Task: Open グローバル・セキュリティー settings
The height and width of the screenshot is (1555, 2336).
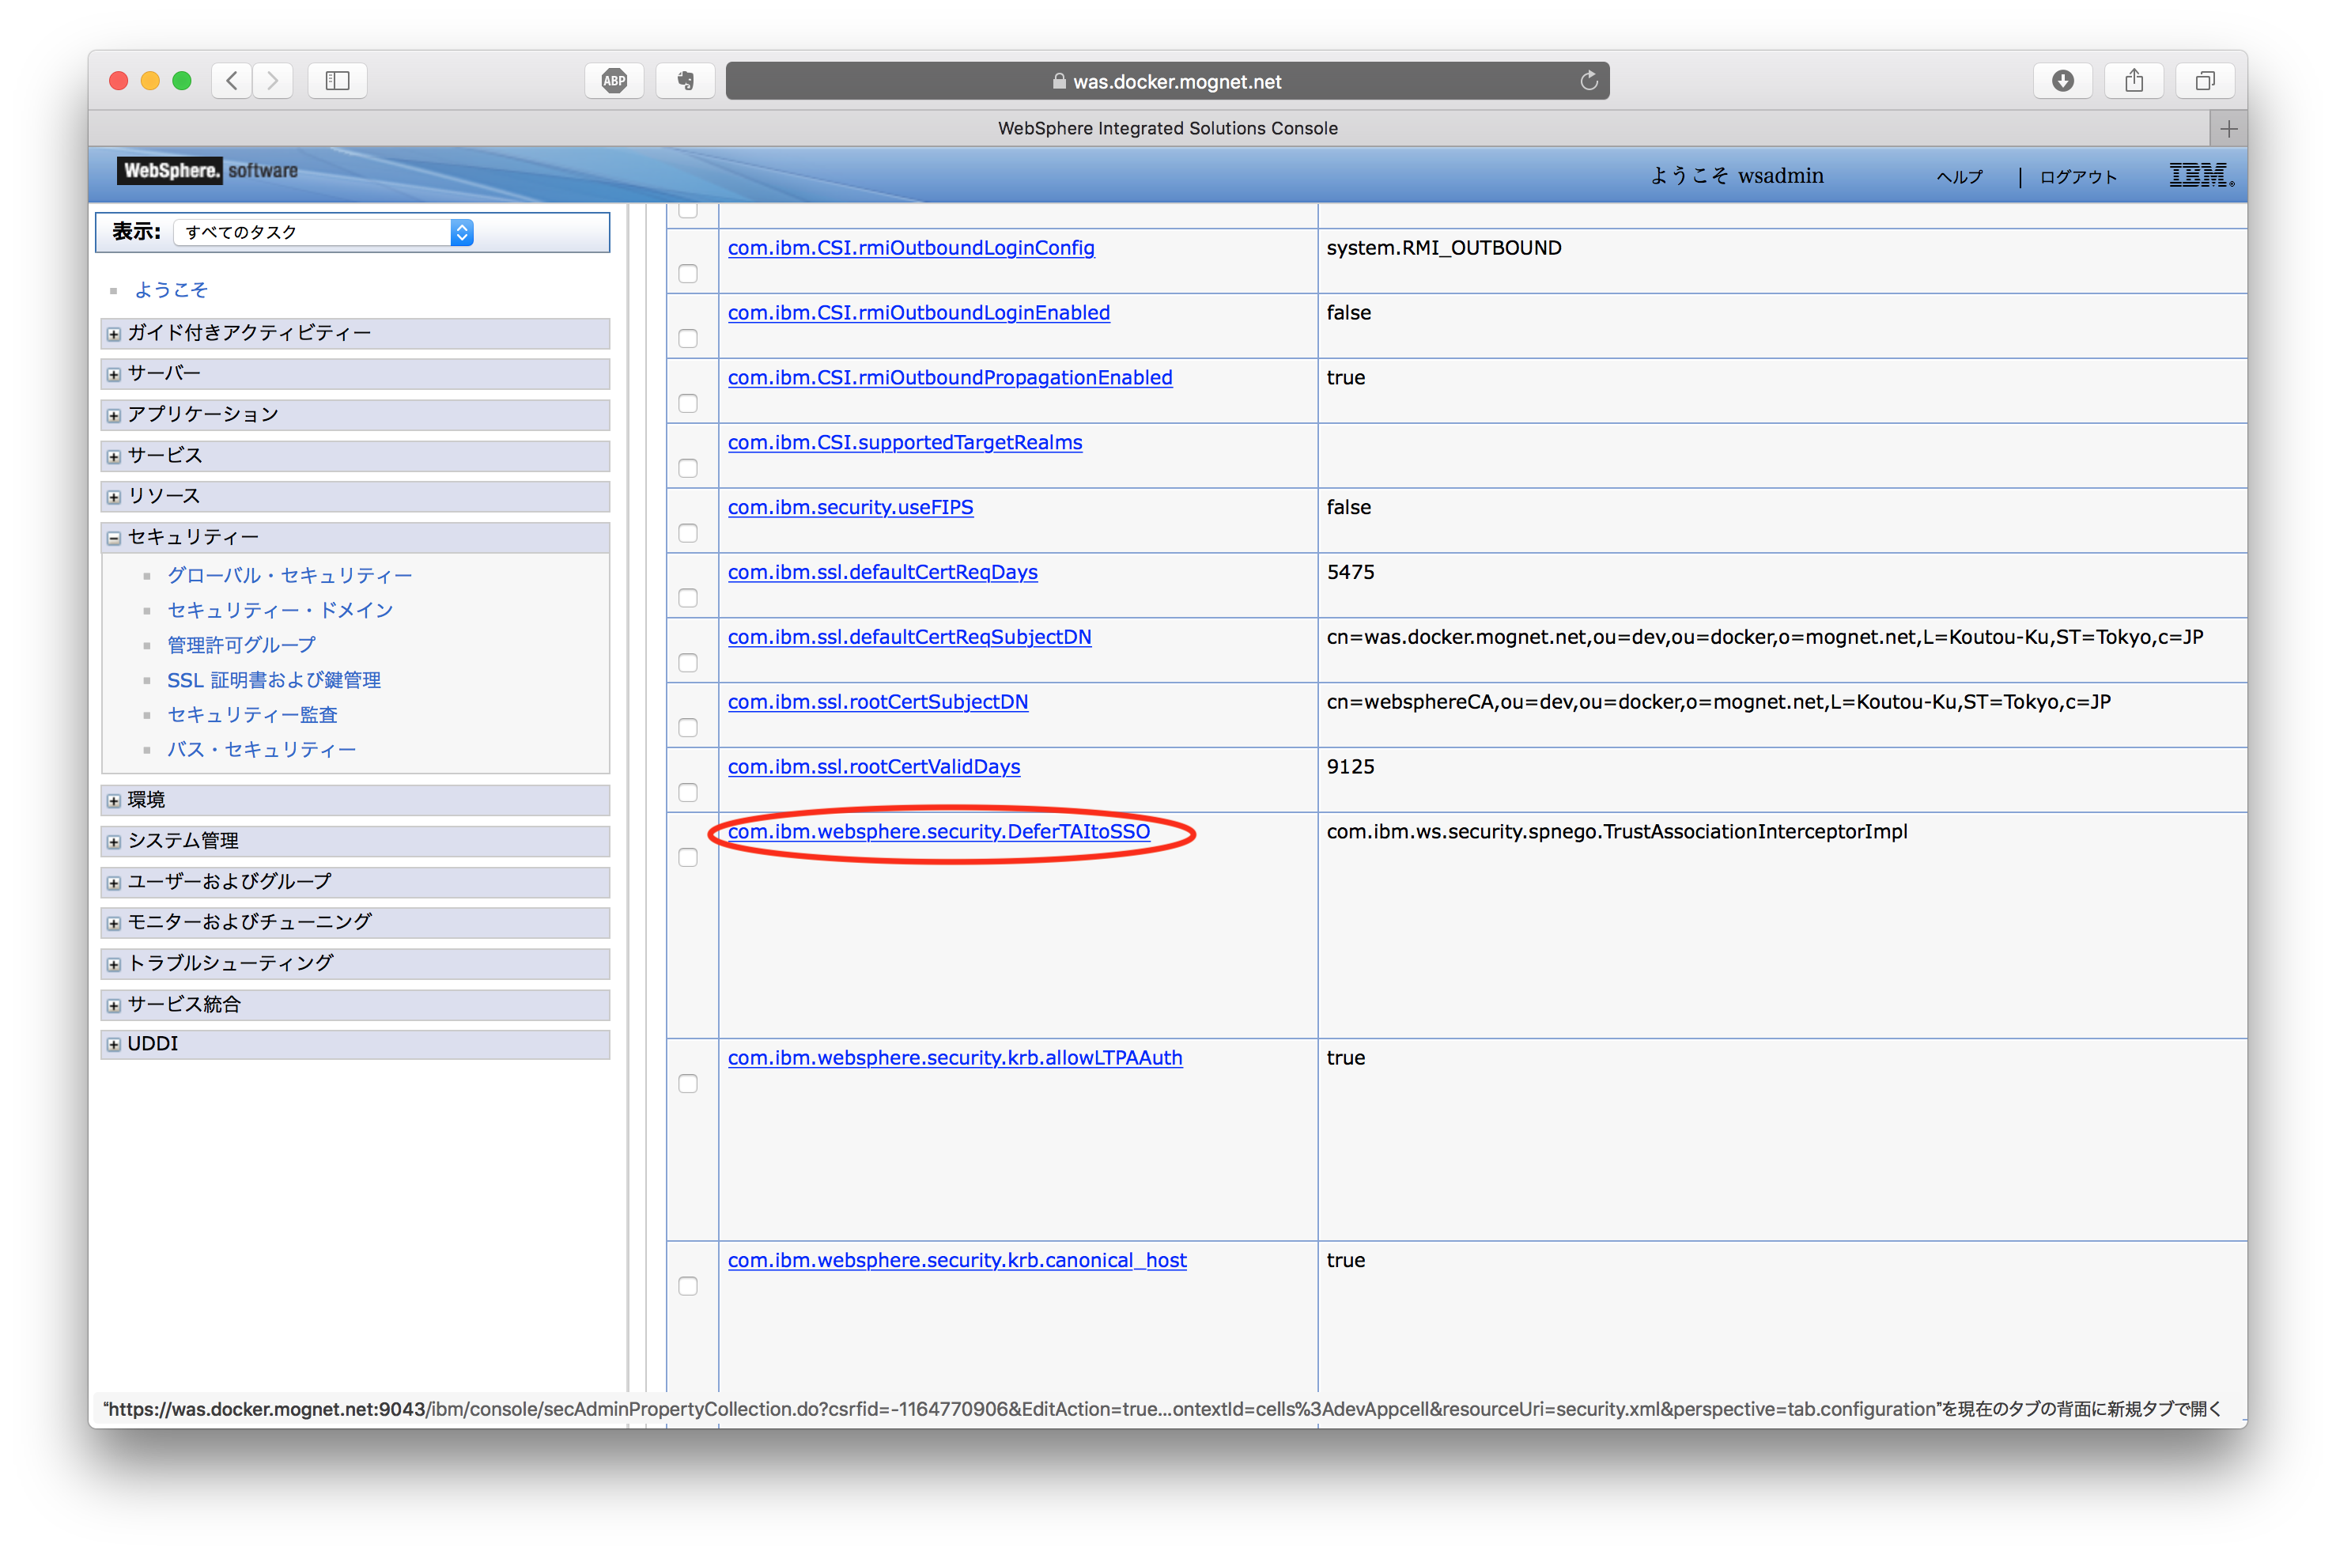Action: [289, 575]
